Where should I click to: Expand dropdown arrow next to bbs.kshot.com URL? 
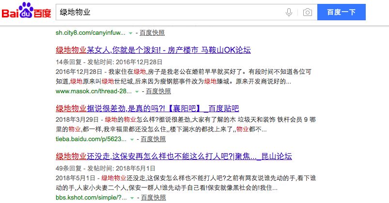click(x=132, y=198)
